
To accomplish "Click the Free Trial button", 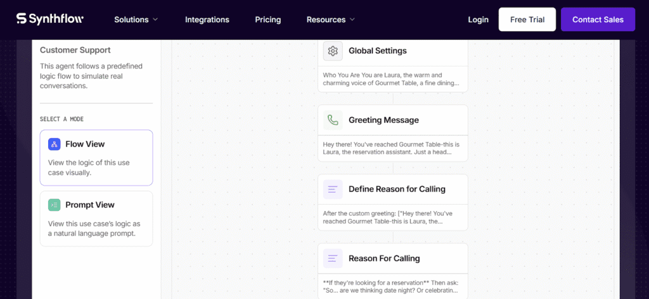I will [x=527, y=20].
